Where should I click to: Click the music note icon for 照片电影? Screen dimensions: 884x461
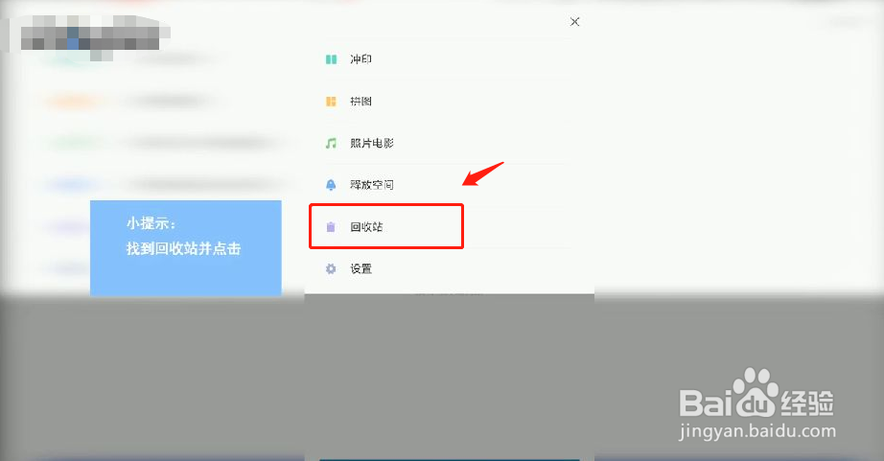click(331, 143)
